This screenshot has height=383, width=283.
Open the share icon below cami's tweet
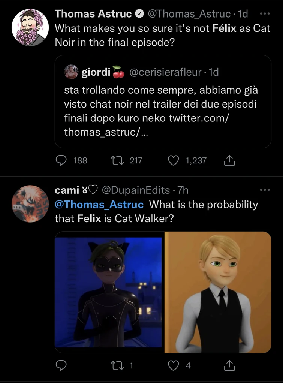pos(229,365)
